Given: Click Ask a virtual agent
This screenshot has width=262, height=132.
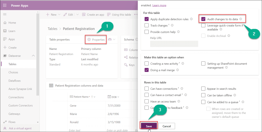Looking at the screenshot, I should coord(20,128).
